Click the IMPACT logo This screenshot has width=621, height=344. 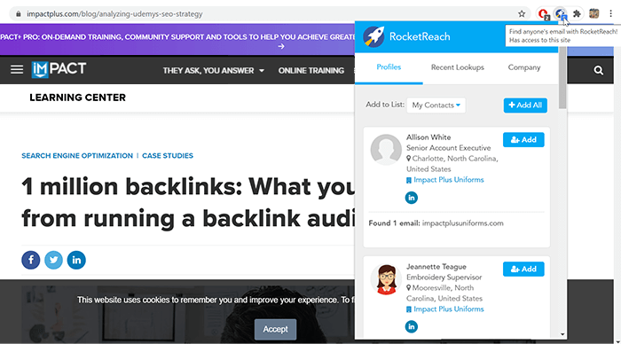59,69
